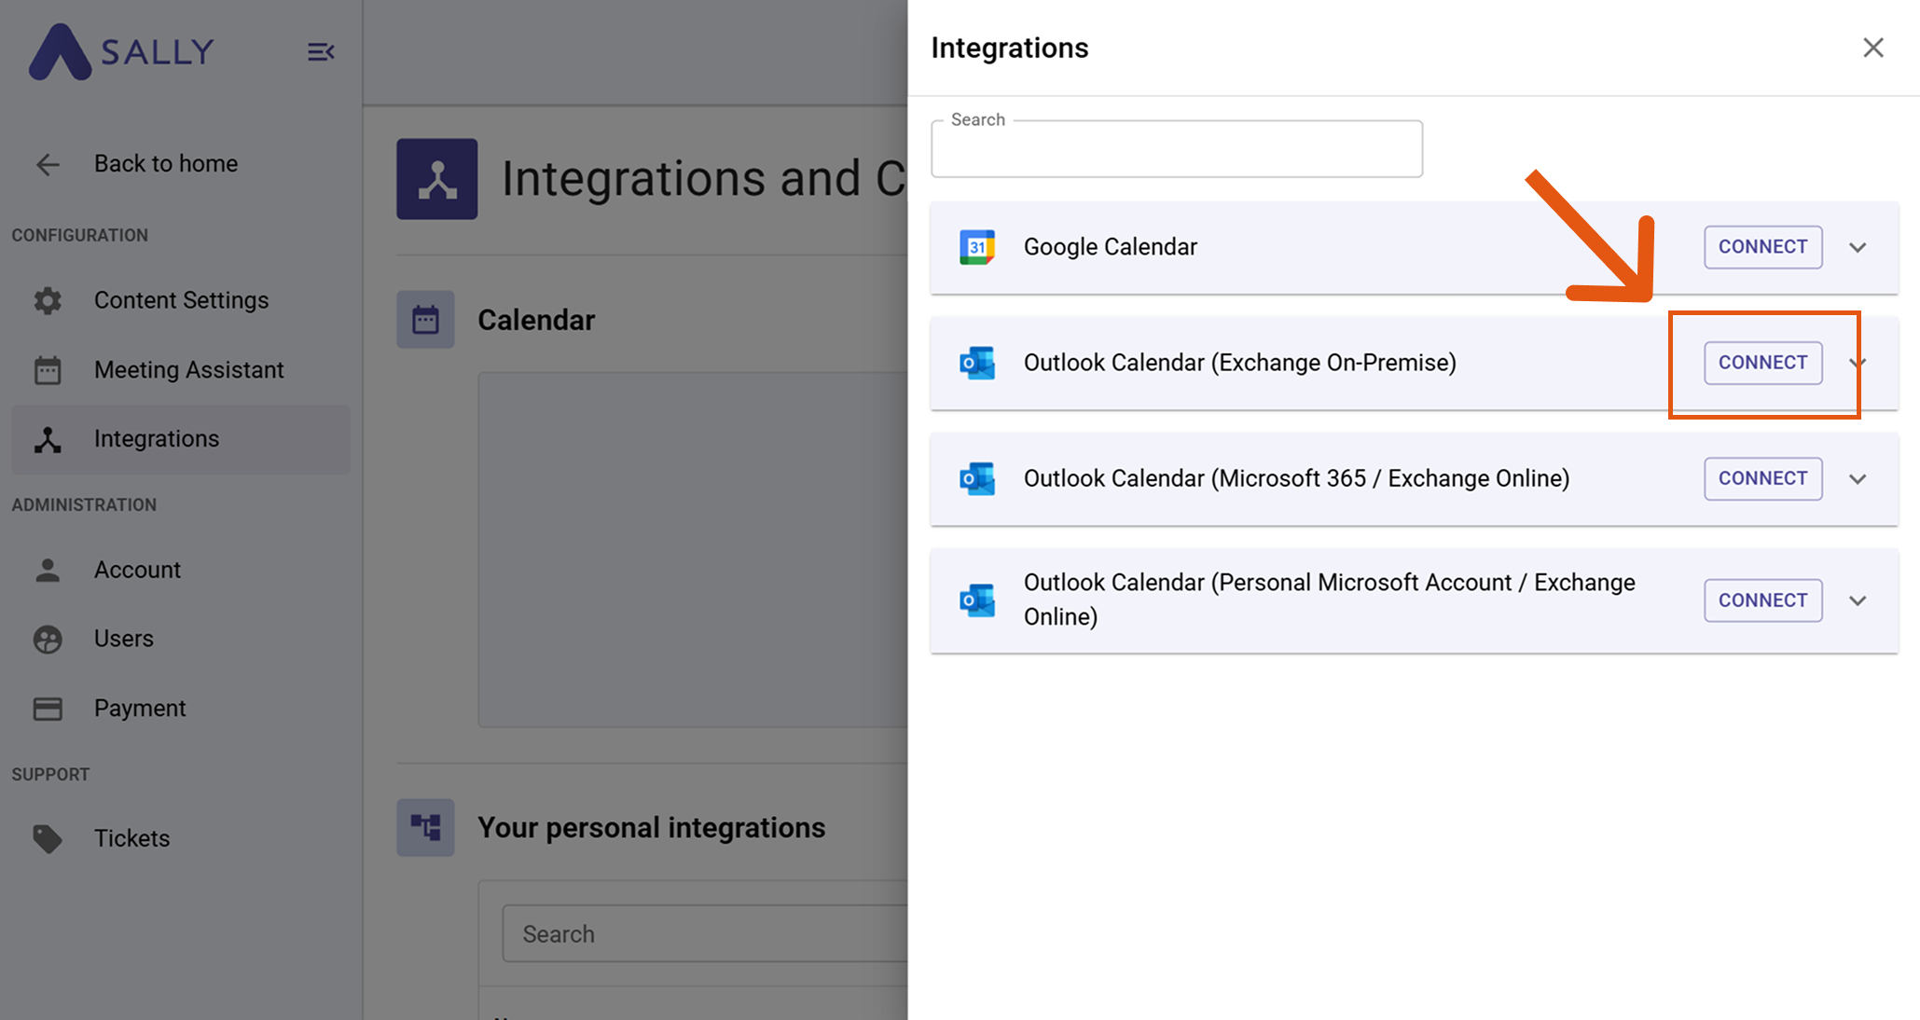This screenshot has width=1920, height=1020.
Task: Open the Account menu item
Action: (137, 570)
